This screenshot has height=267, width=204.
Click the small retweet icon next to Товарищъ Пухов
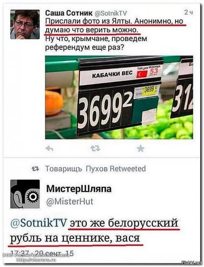coord(36,169)
